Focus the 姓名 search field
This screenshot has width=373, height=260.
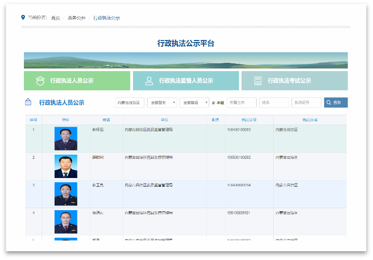(274, 103)
